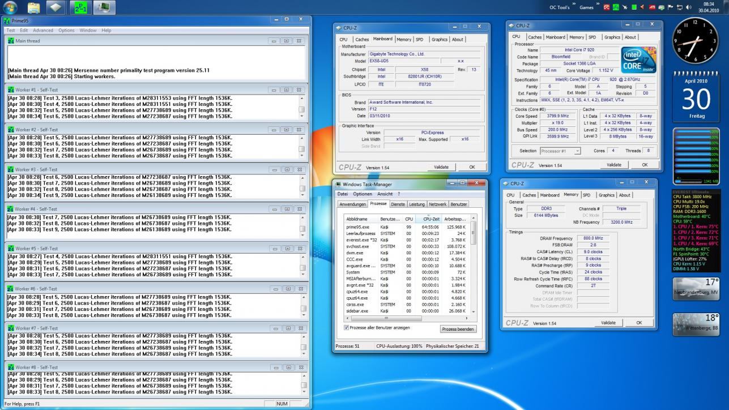The image size is (729, 410).
Task: Switch to Leistung tab in Task Manager
Action: [x=416, y=204]
